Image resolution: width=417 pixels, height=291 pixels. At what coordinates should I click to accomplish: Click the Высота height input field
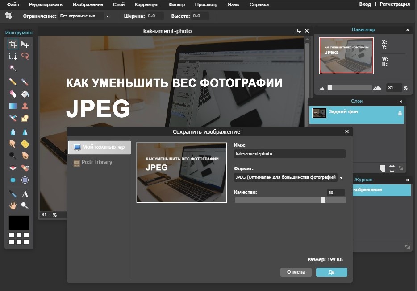[x=200, y=16]
